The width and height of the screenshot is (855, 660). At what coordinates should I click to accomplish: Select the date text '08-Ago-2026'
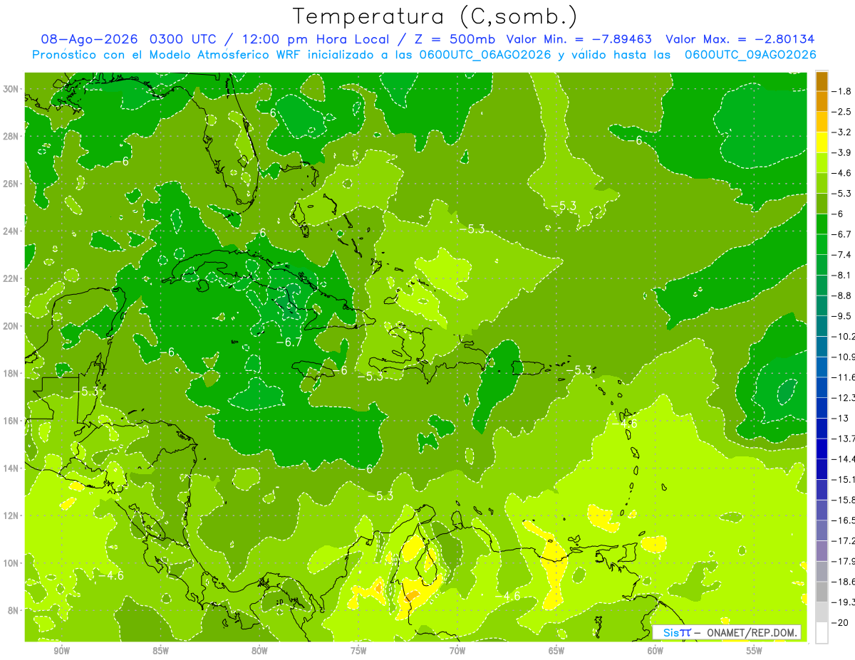(x=89, y=39)
